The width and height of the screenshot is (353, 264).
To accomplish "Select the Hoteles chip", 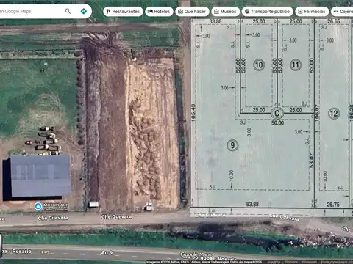I will coord(159,12).
